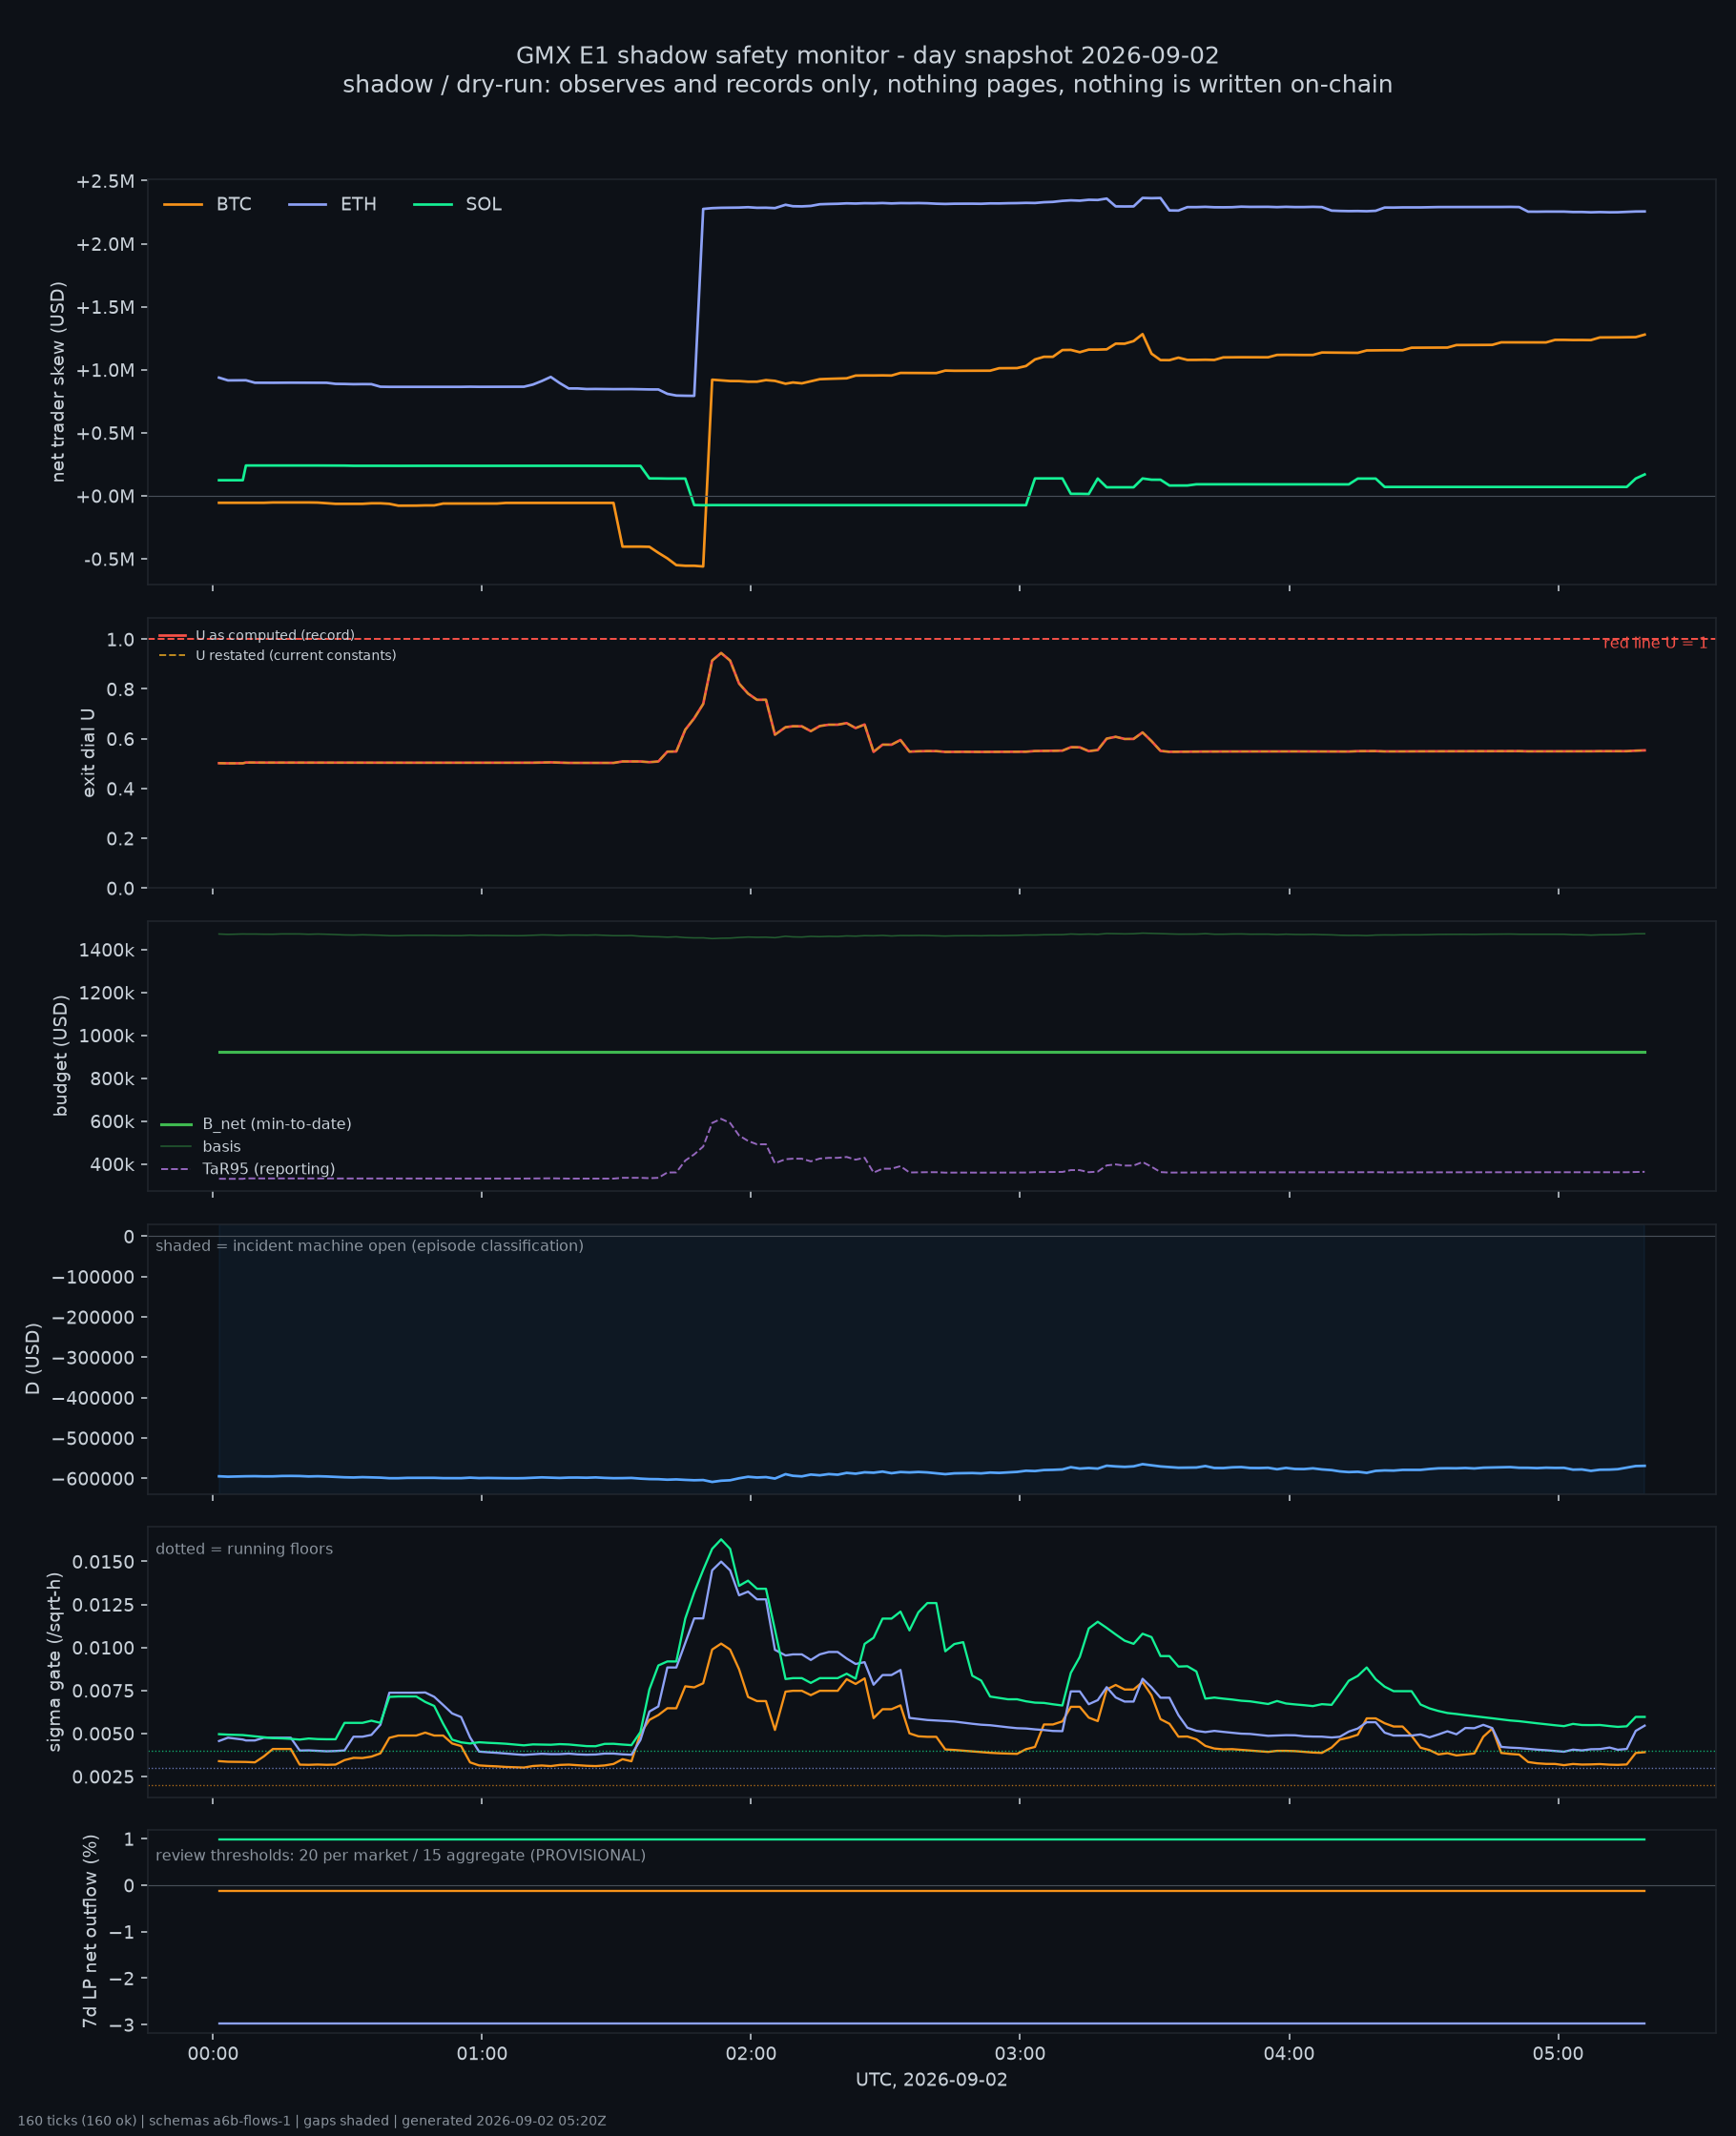Screen dimensions: 1736x2136
Task: Click the '03:00' time tick label
Action: click(1020, 2054)
